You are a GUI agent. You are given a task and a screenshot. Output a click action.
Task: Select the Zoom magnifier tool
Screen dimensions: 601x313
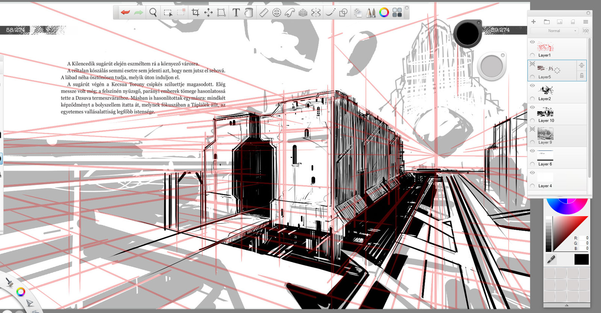click(x=153, y=12)
